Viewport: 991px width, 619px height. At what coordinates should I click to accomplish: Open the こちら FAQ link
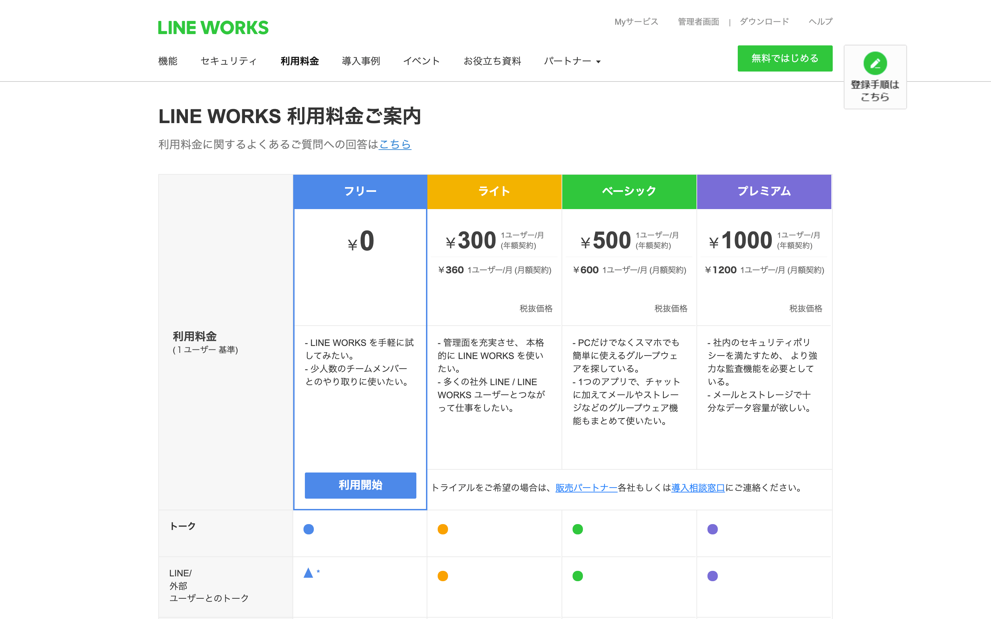tap(395, 144)
